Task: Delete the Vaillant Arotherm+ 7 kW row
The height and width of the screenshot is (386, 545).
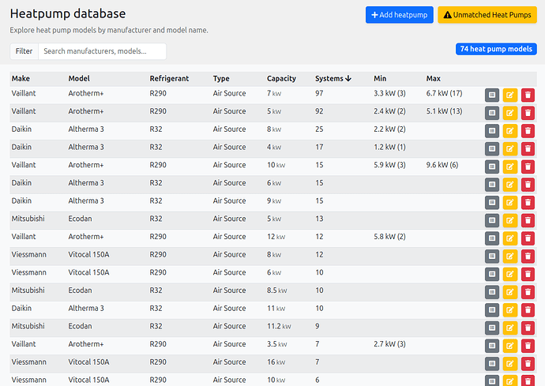Action: tap(528, 94)
